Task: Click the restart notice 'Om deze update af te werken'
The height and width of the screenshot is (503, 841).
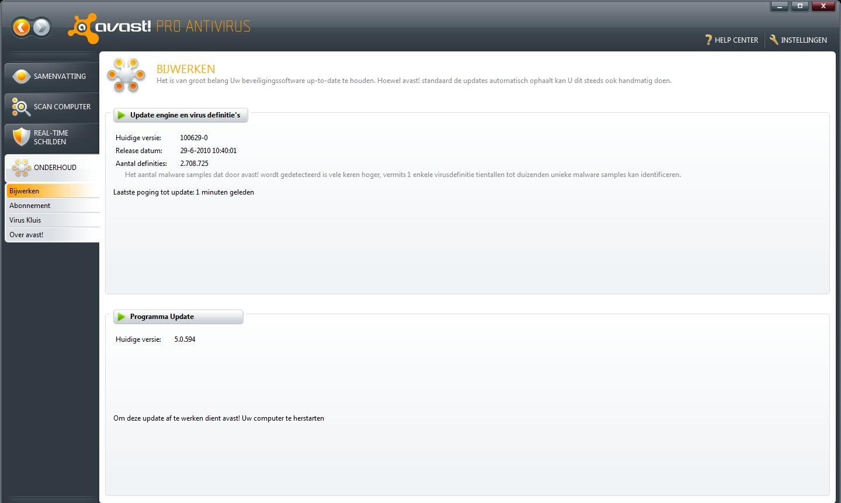Action: pos(218,418)
